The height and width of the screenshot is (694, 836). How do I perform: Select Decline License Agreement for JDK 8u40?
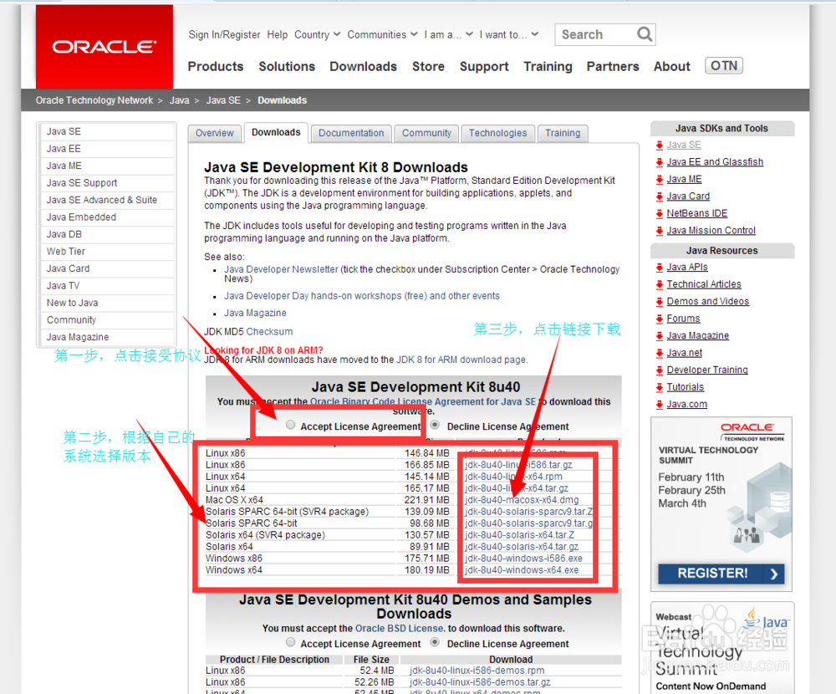[435, 425]
